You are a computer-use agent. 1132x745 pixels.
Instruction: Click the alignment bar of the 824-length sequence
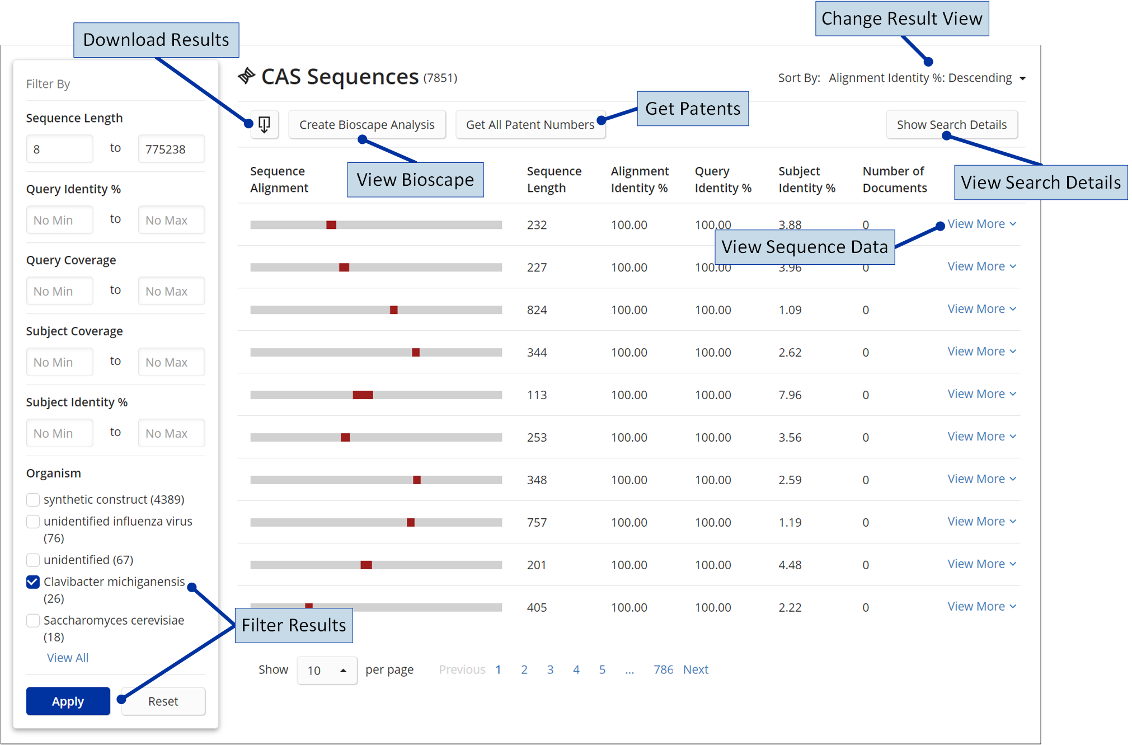point(375,310)
